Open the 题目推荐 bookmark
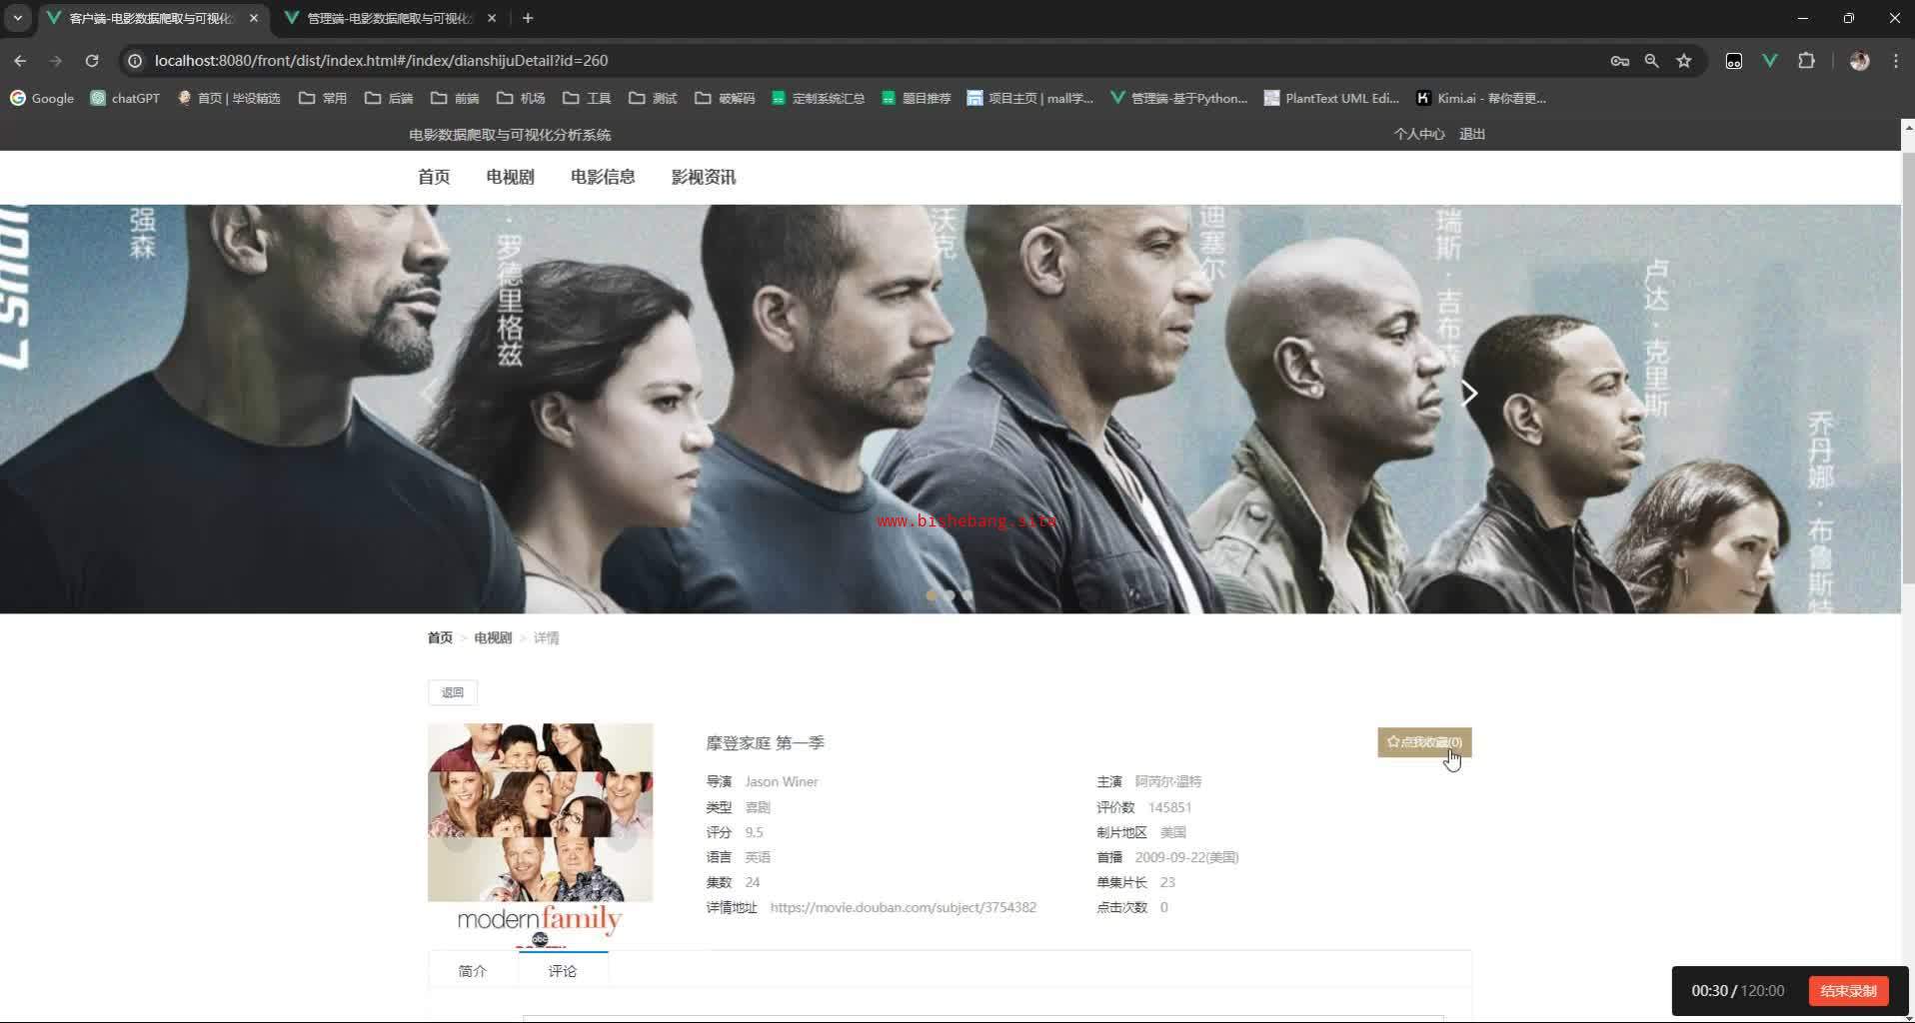Screen dimensions: 1915x1023 pos(917,98)
